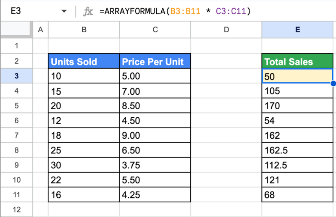Select the Units Sold cell with 30
This screenshot has width=336, height=217.
pyautogui.click(x=84, y=165)
